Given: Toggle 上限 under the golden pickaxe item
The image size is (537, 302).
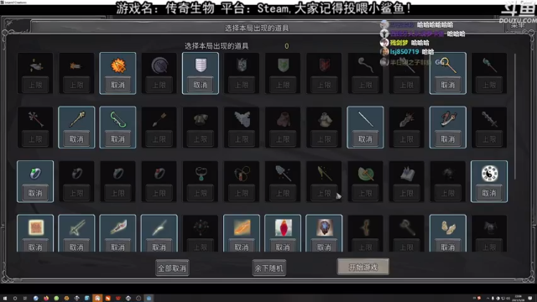Looking at the screenshot, I should (x=325, y=193).
